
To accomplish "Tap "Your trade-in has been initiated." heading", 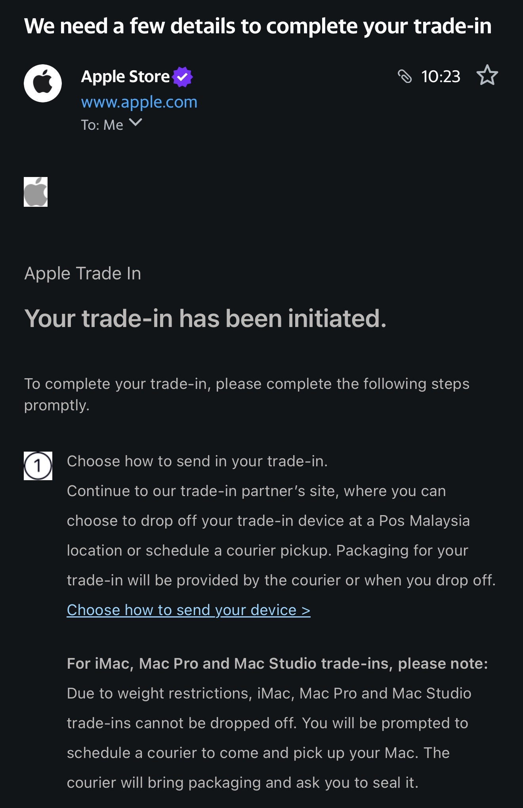I will coord(205,319).
